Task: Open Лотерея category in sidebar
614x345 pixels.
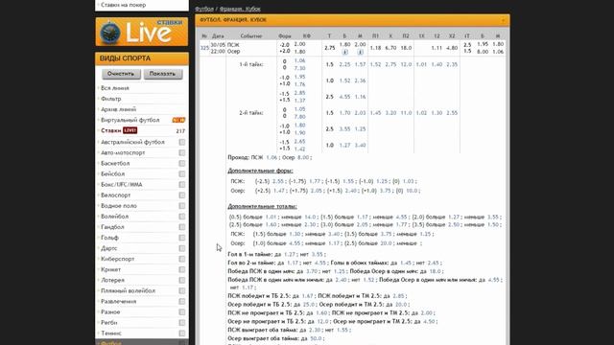Action: pyautogui.click(x=112, y=280)
